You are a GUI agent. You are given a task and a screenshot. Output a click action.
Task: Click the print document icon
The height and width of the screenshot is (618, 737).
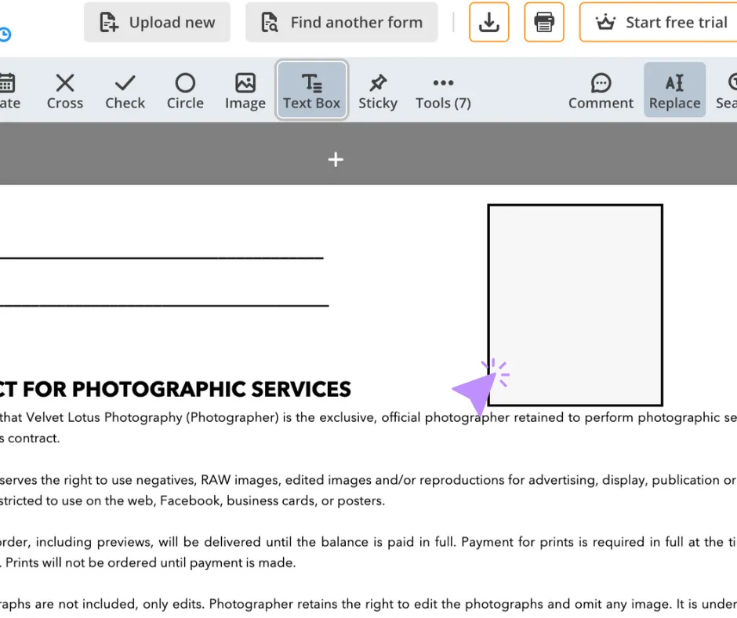[544, 22]
